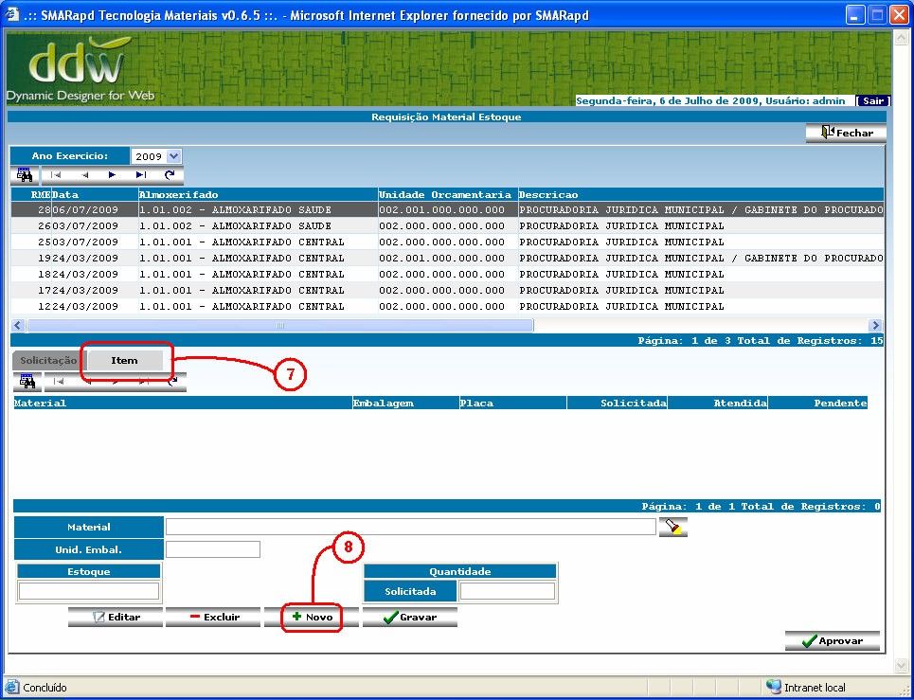Switch to the Solicitação tab
Viewport: 914px width, 700px height.
coord(47,361)
